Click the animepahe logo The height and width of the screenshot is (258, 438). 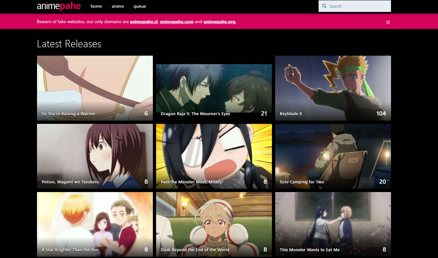click(x=59, y=6)
